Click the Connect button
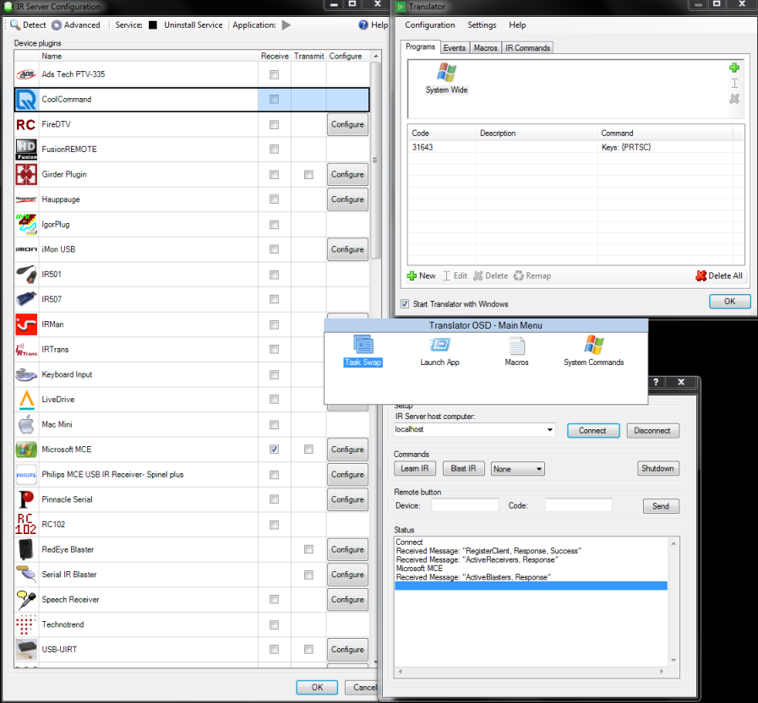 [593, 431]
